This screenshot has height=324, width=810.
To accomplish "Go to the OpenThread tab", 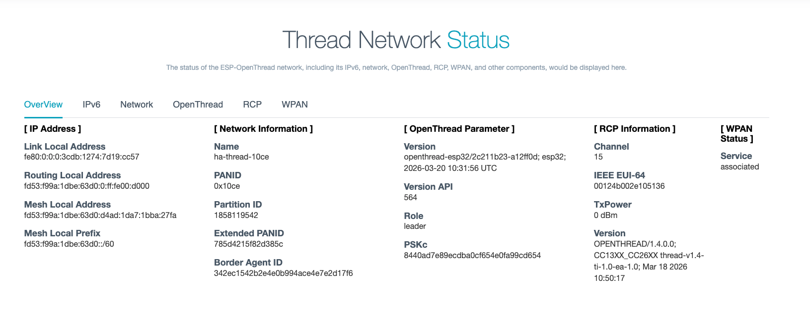I will click(x=198, y=105).
